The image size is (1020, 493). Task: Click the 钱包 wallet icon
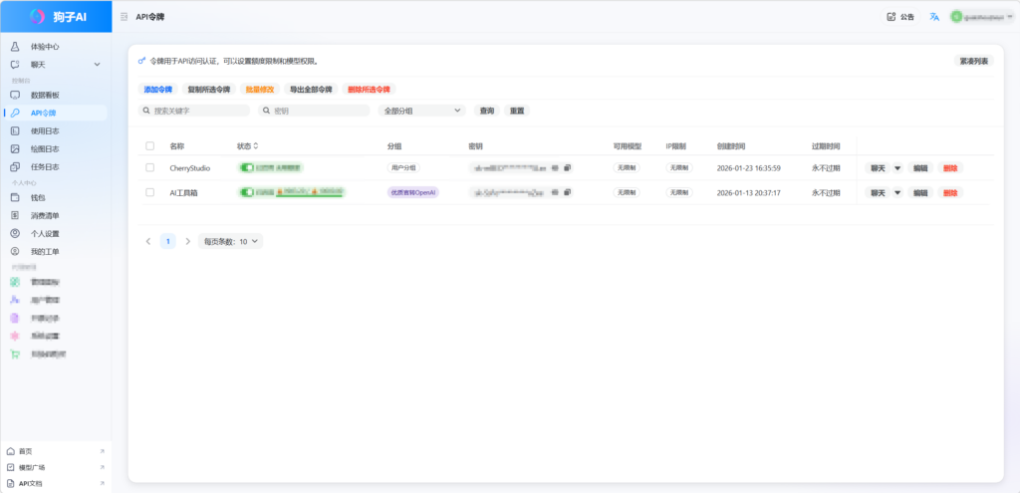(15, 198)
